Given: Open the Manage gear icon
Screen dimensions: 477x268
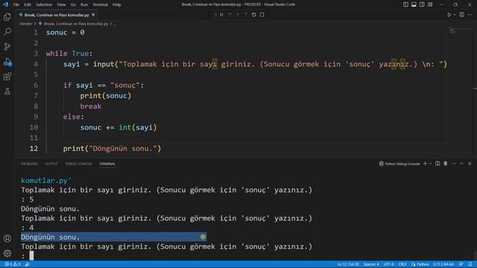Looking at the screenshot, I should [7, 253].
